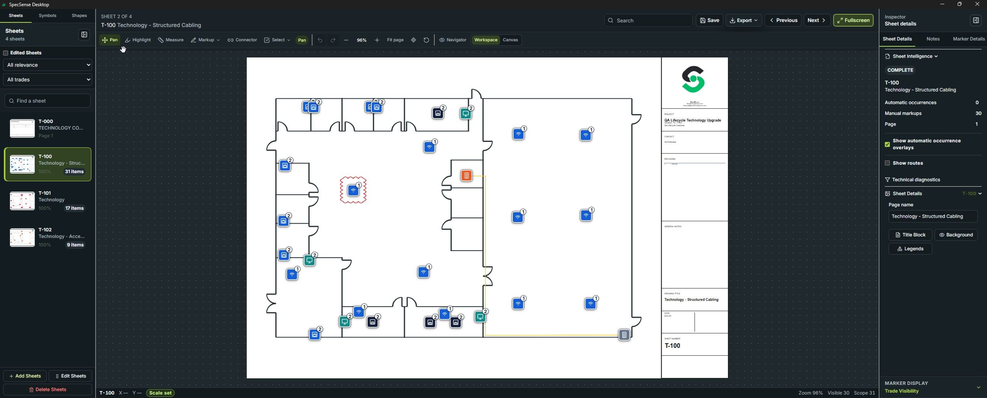Go to the Next sheet
Screen dimensions: 987x398
(x=817, y=20)
